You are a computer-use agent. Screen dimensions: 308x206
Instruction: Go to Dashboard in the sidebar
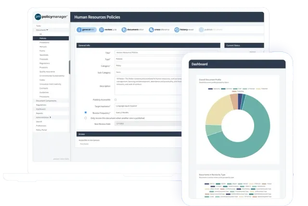point(40,109)
